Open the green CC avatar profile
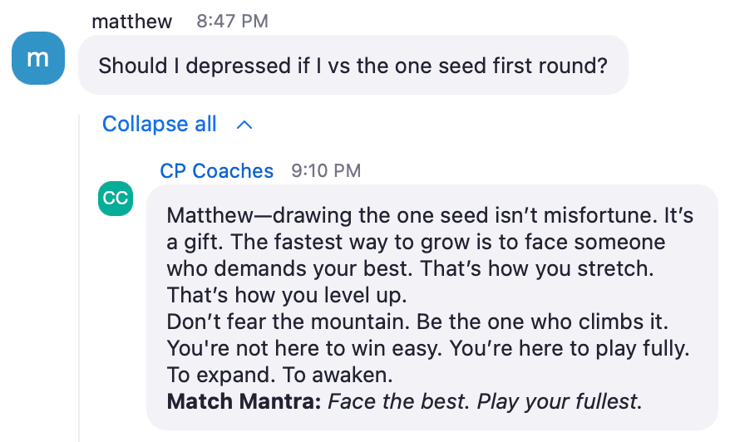 116,199
